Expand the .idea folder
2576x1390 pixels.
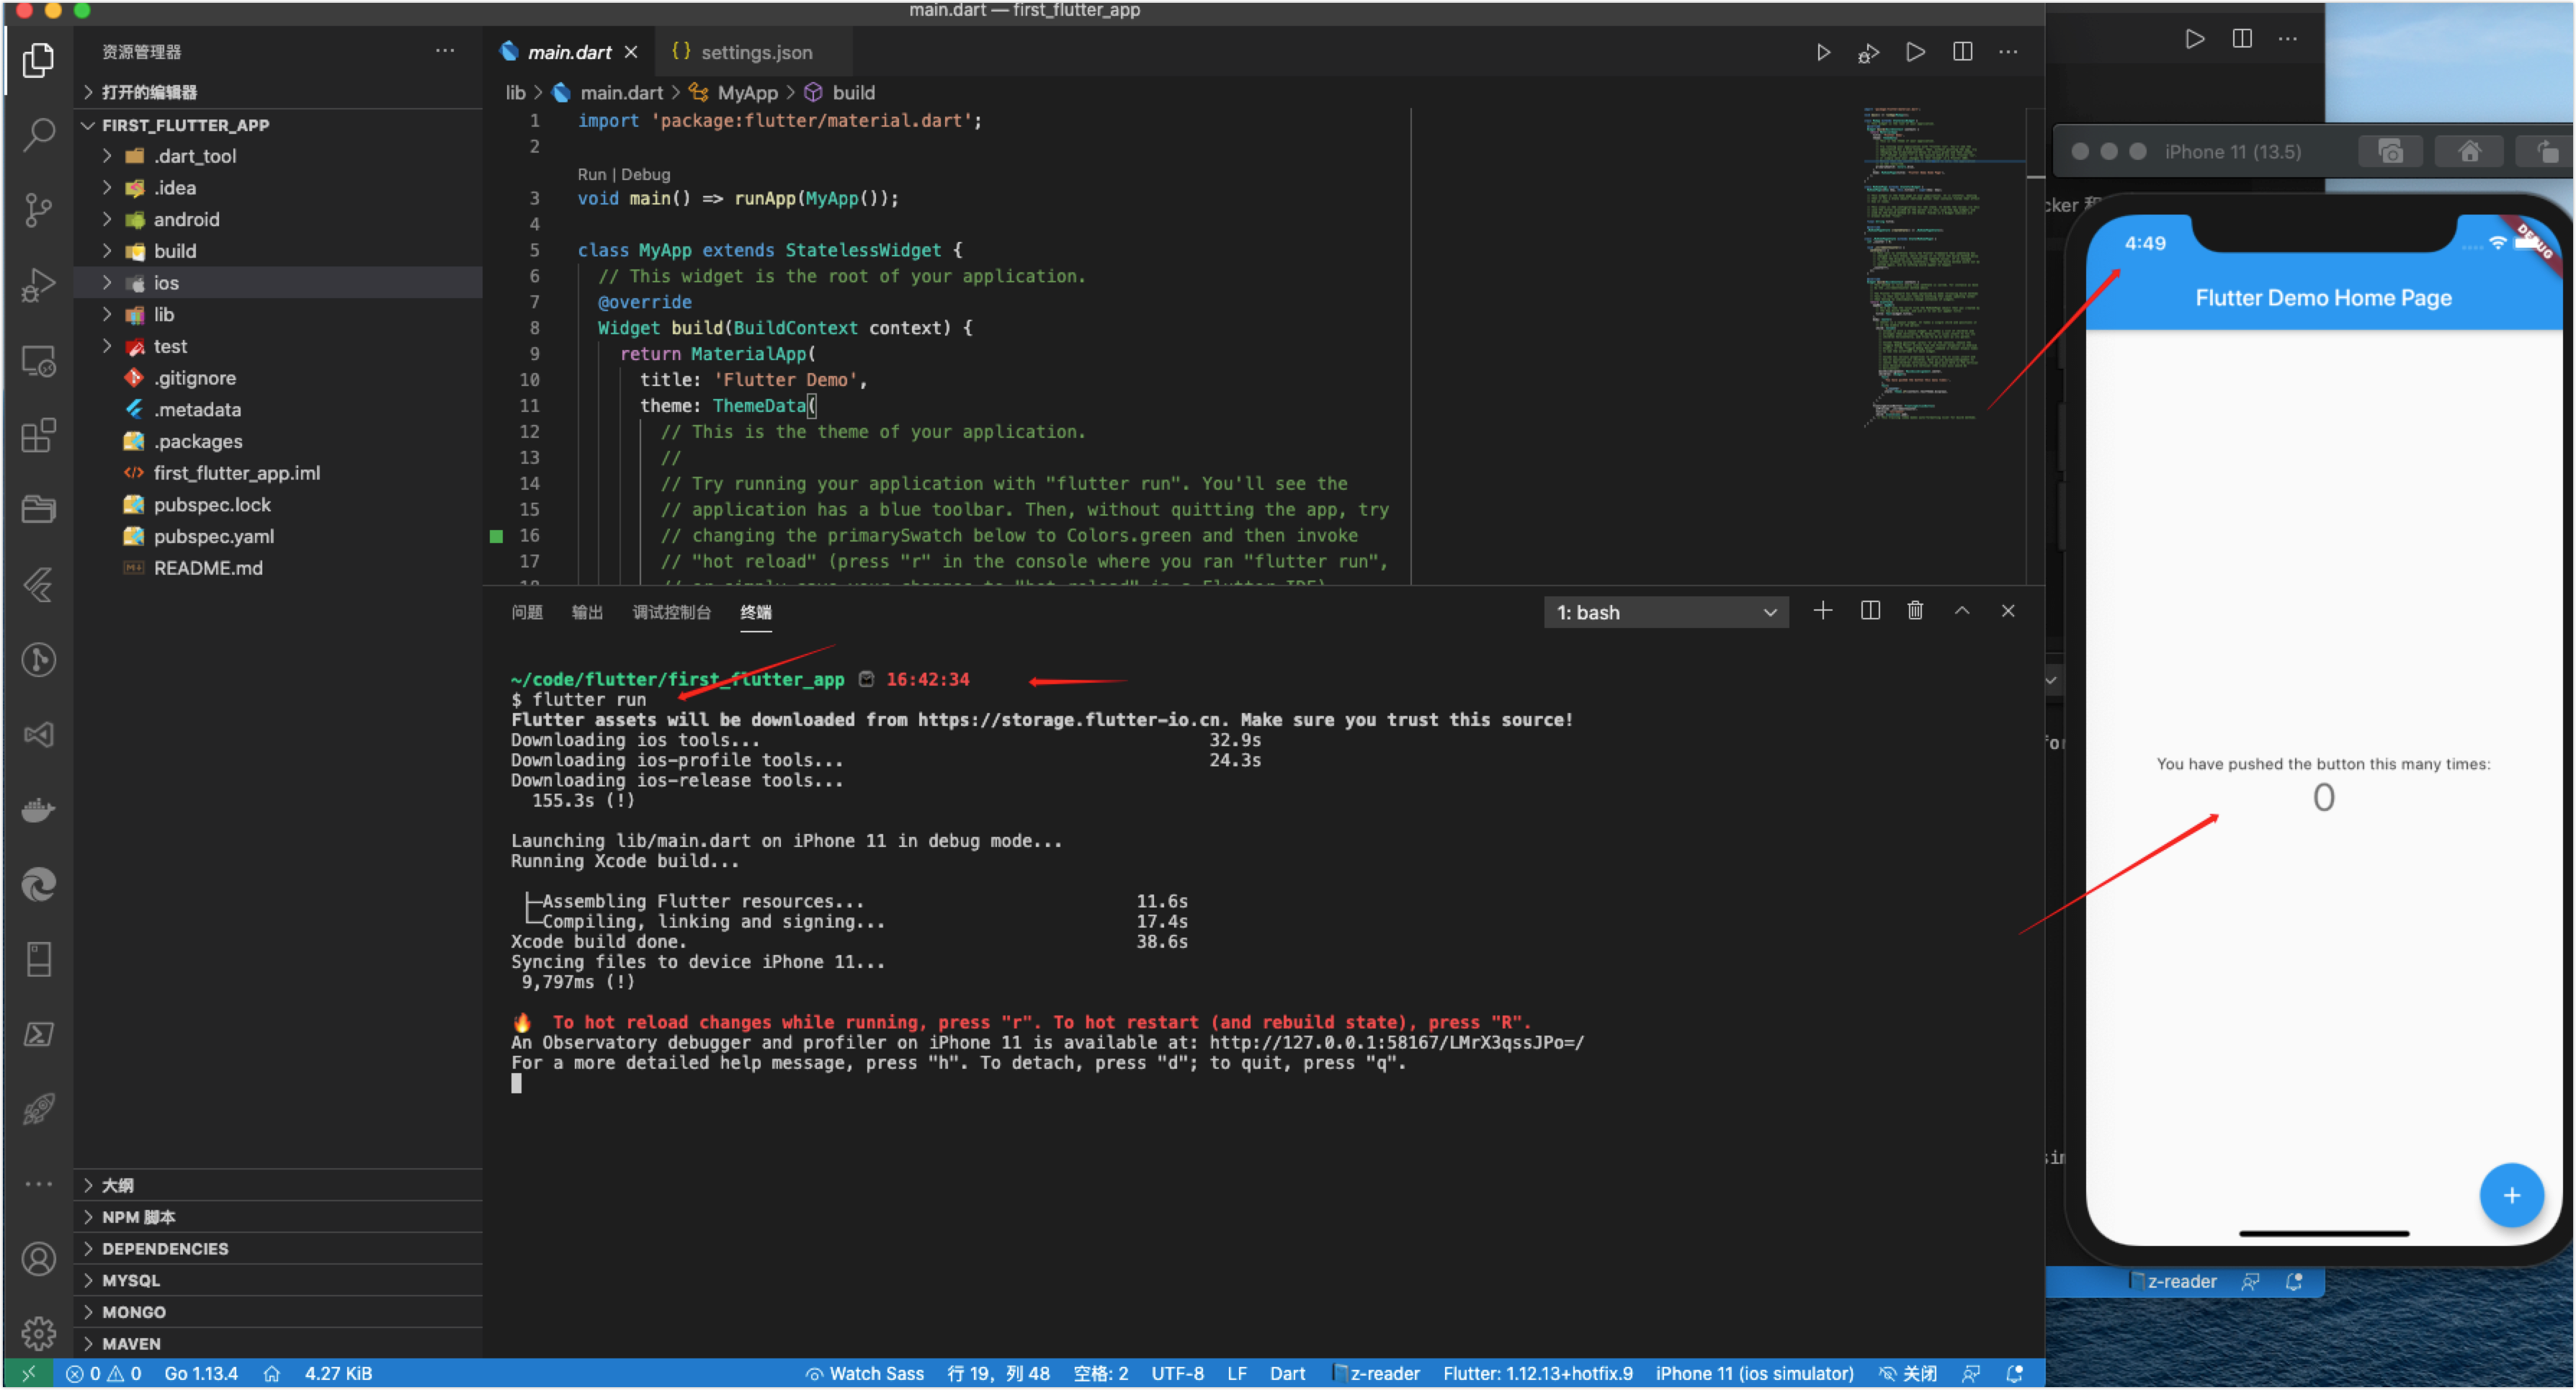pos(278,188)
